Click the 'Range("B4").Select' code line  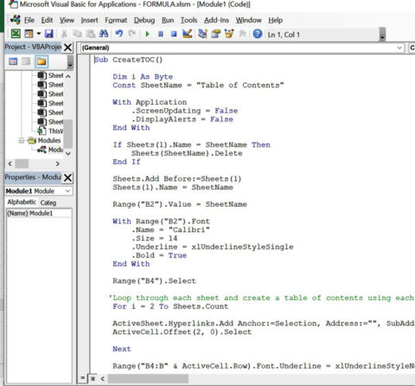154,281
